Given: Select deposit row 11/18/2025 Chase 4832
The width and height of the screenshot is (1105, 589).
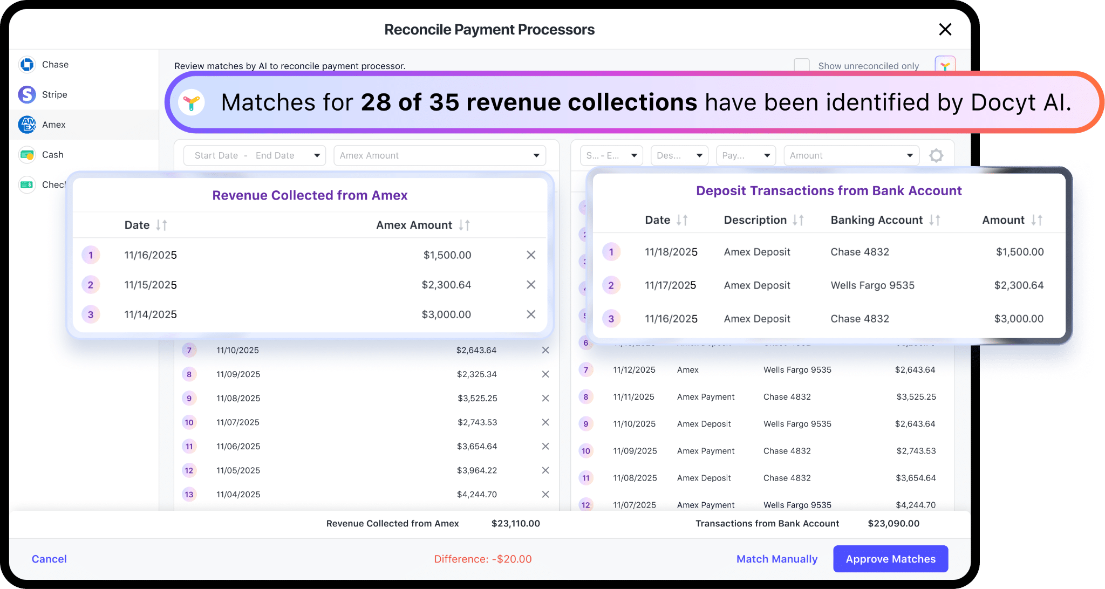Looking at the screenshot, I should coord(829,252).
